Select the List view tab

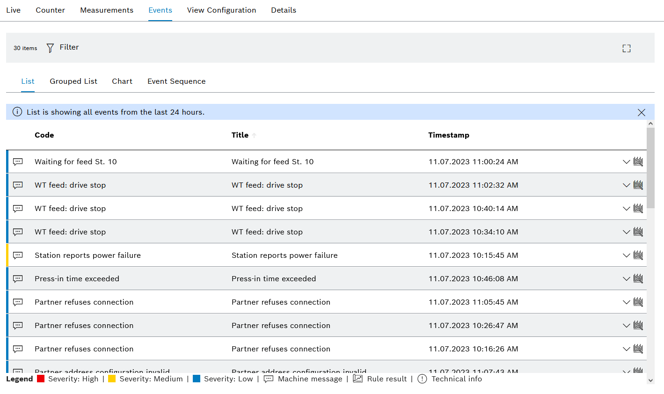click(28, 81)
